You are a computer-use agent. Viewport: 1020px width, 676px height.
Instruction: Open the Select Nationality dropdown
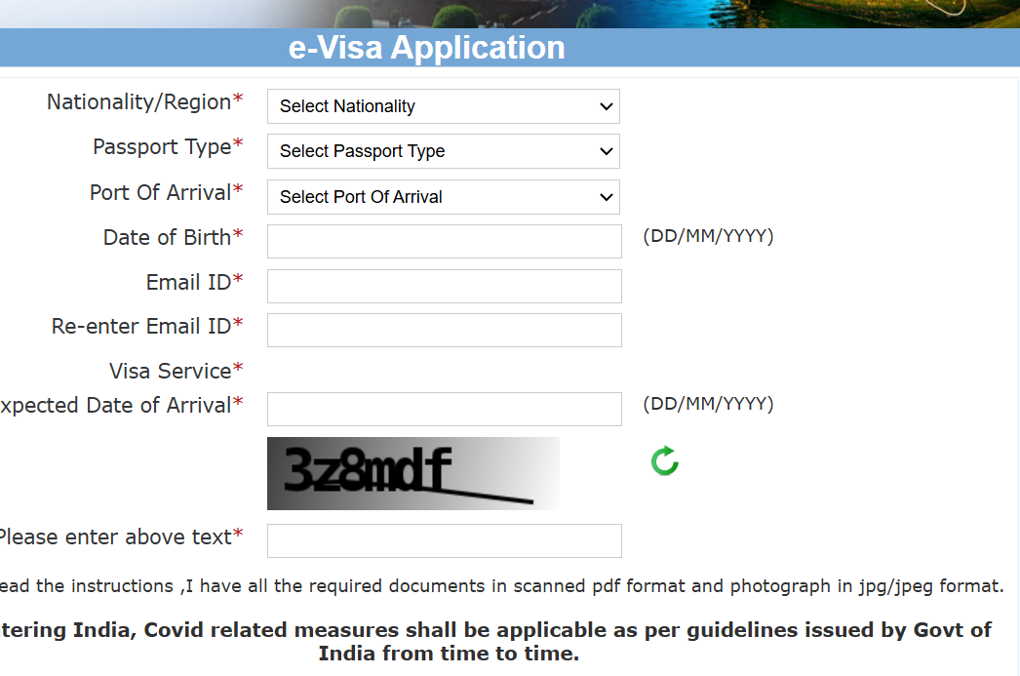click(x=443, y=106)
